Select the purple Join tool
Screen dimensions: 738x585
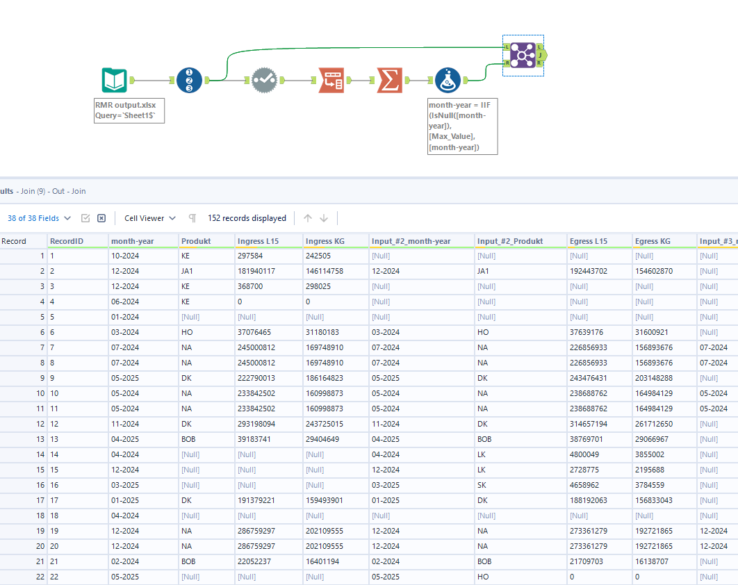pos(522,54)
